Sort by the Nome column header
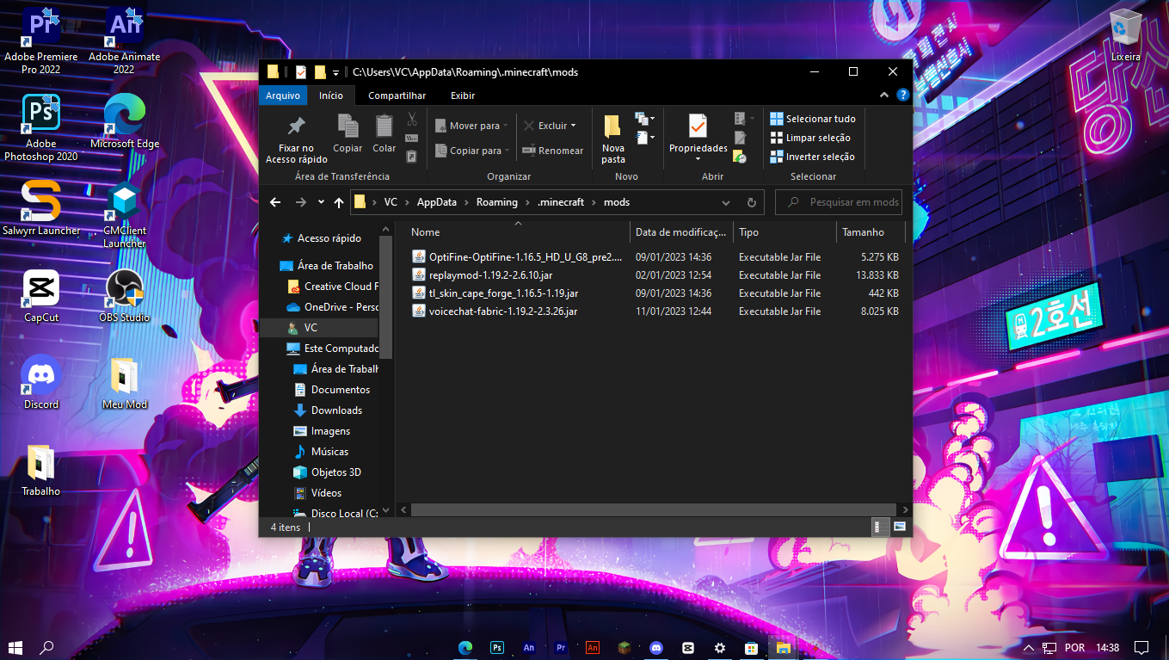This screenshot has width=1169, height=660. (518, 232)
